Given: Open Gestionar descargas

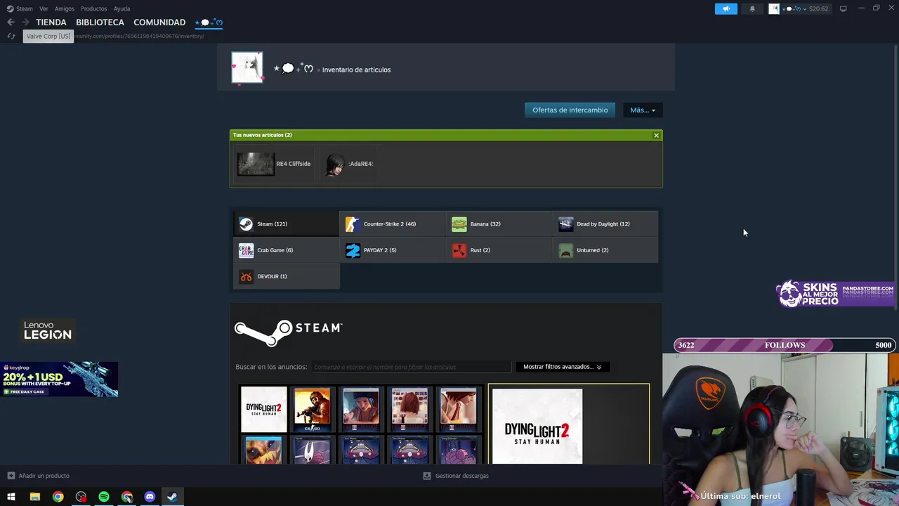Looking at the screenshot, I should pyautogui.click(x=456, y=476).
